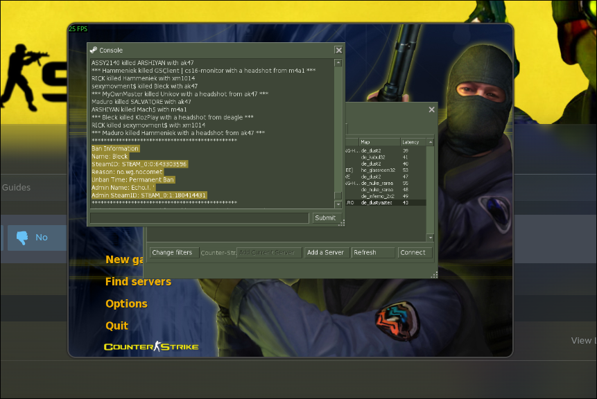
Task: Click the greyed Add Current Server button
Action: [x=269, y=253]
